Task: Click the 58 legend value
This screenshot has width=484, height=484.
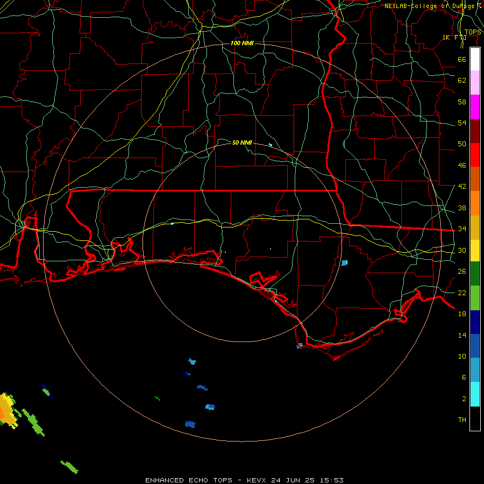Action: coord(462,102)
